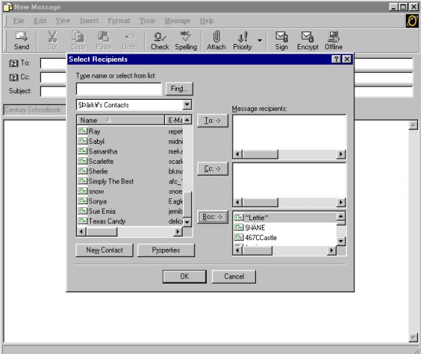Click the dialog help question mark button
The image size is (421, 354).
click(336, 59)
